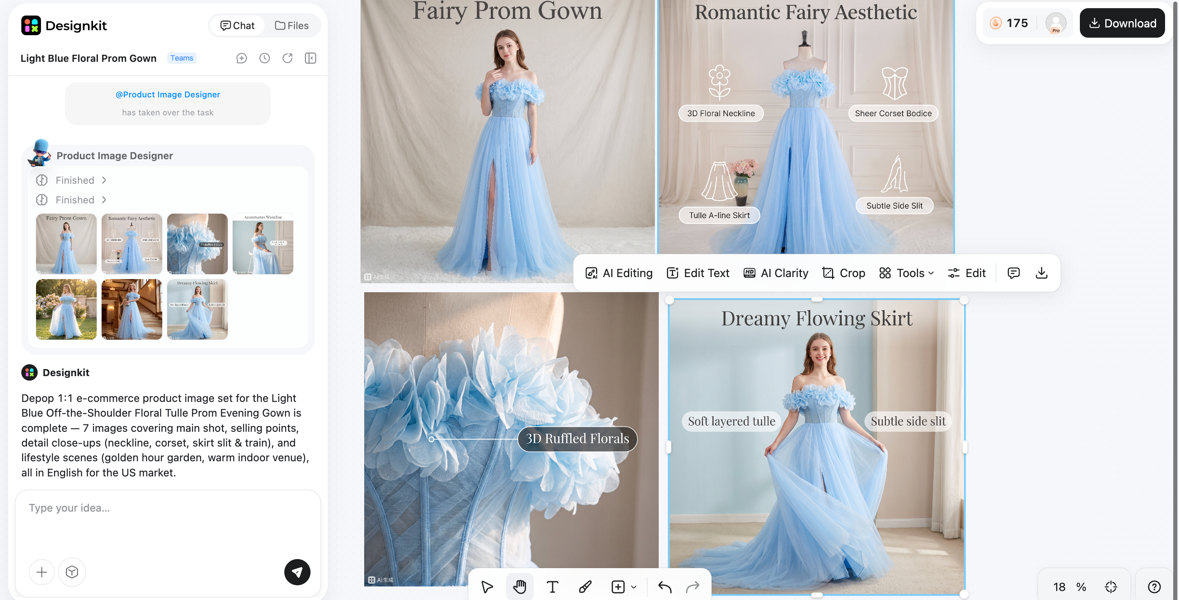The width and height of the screenshot is (1179, 600).
Task: Open the Tools dropdown
Action: point(906,273)
